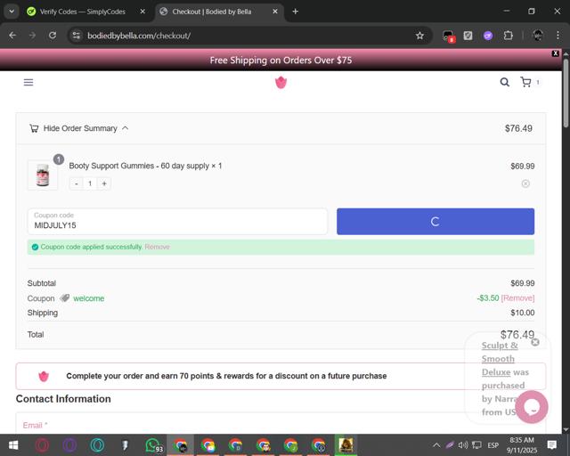570x456 pixels.
Task: Open the browser profile avatar
Action: pos(538,36)
